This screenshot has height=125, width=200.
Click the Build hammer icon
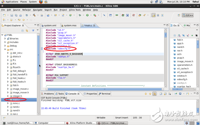click(34, 15)
